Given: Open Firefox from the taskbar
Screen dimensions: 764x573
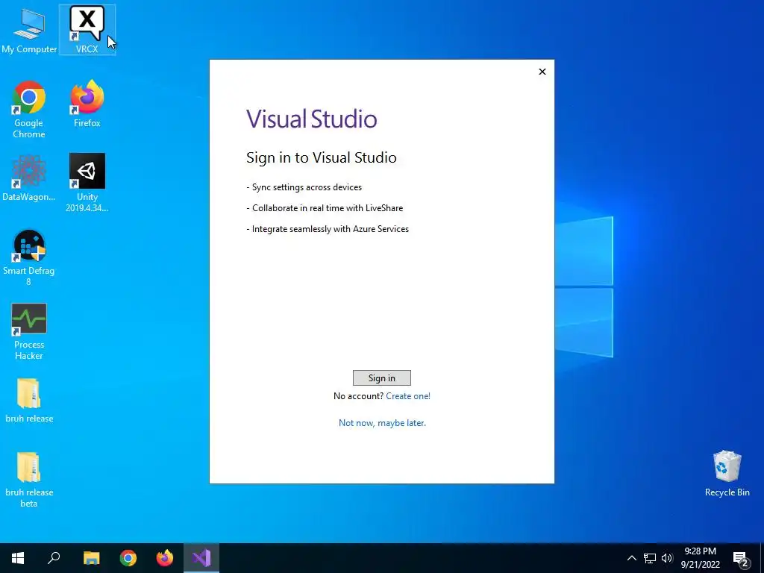Looking at the screenshot, I should pos(165,558).
